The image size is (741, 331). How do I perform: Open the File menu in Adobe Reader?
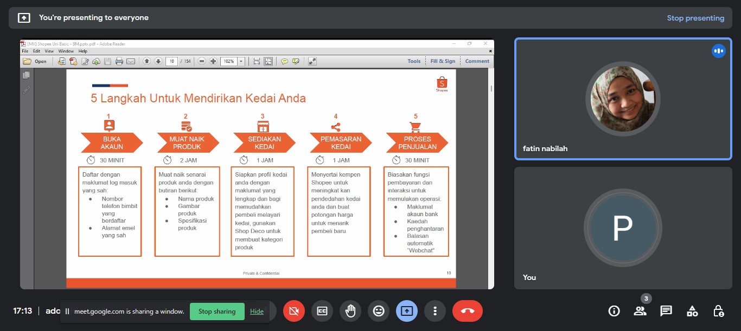[25, 51]
